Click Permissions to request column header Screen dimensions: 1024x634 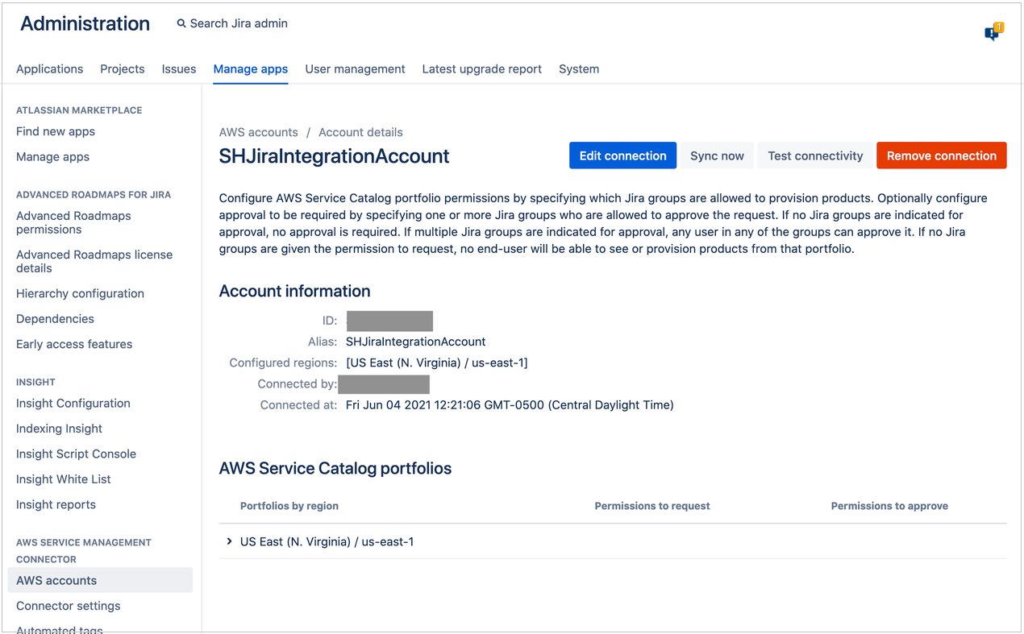[x=652, y=506]
